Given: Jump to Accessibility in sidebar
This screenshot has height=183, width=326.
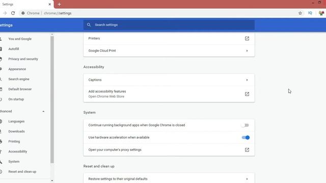Looking at the screenshot, I should tap(18, 151).
